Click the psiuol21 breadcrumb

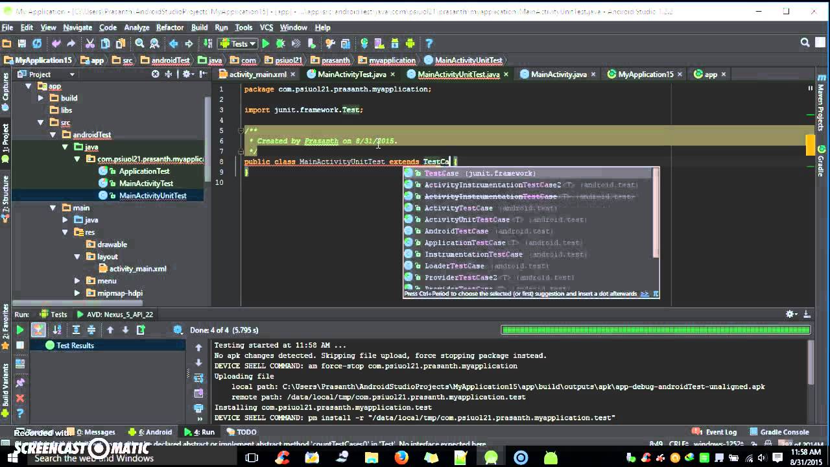283,60
